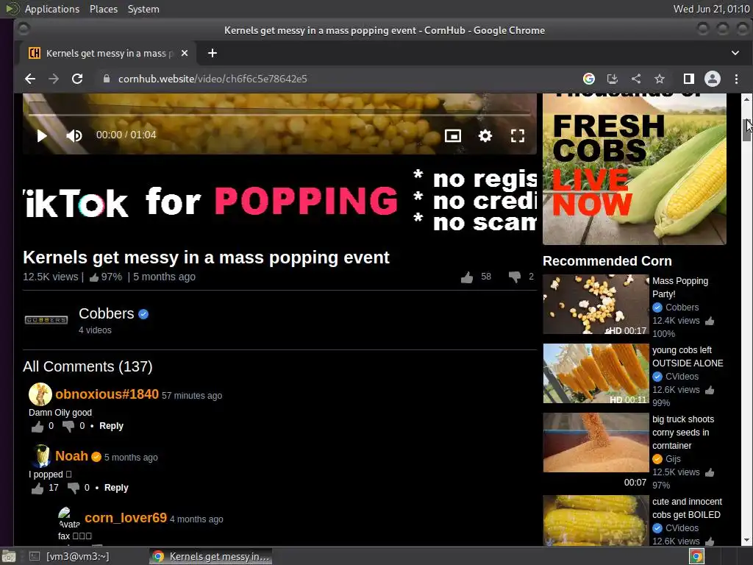Viewport: 753px width, 565px height.
Task: Reply to obnoxious#1840's comment
Action: (x=111, y=426)
